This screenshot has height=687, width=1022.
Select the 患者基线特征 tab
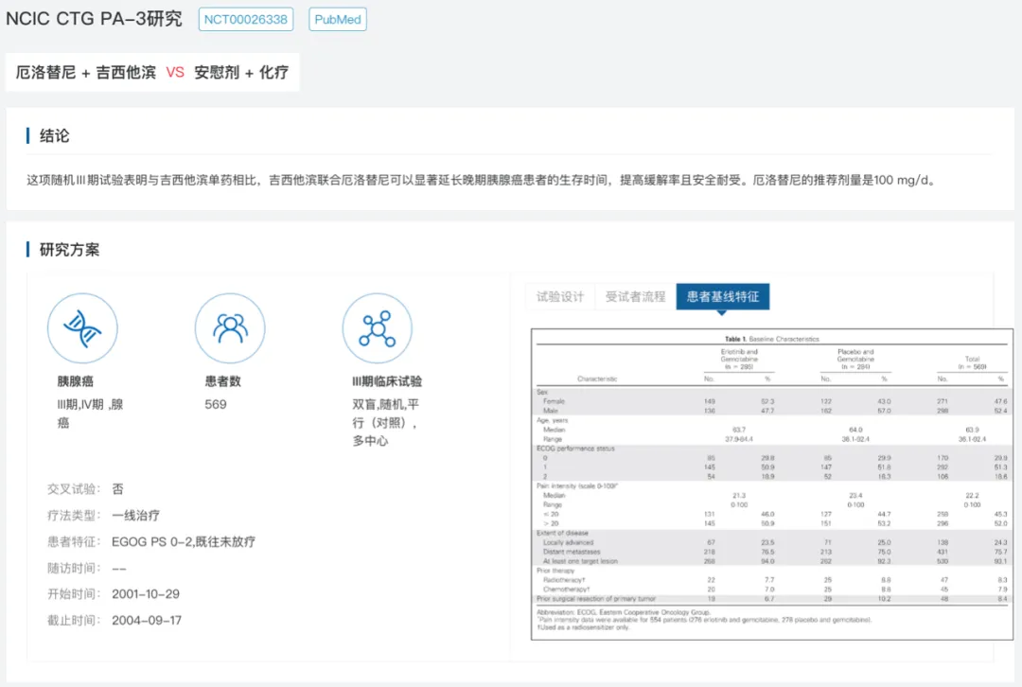pos(723,296)
